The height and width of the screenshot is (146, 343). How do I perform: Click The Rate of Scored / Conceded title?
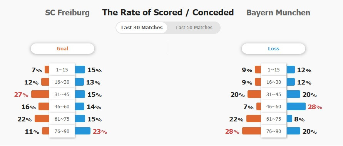pos(168,12)
